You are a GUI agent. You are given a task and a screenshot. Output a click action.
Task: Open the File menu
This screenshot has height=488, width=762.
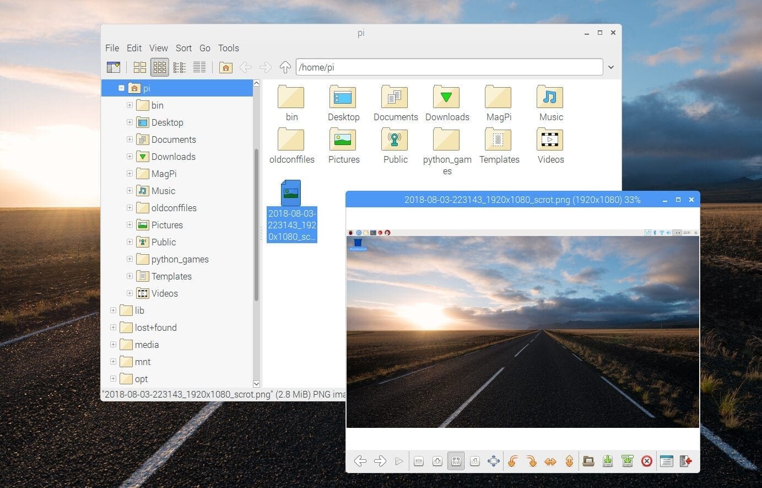click(112, 48)
